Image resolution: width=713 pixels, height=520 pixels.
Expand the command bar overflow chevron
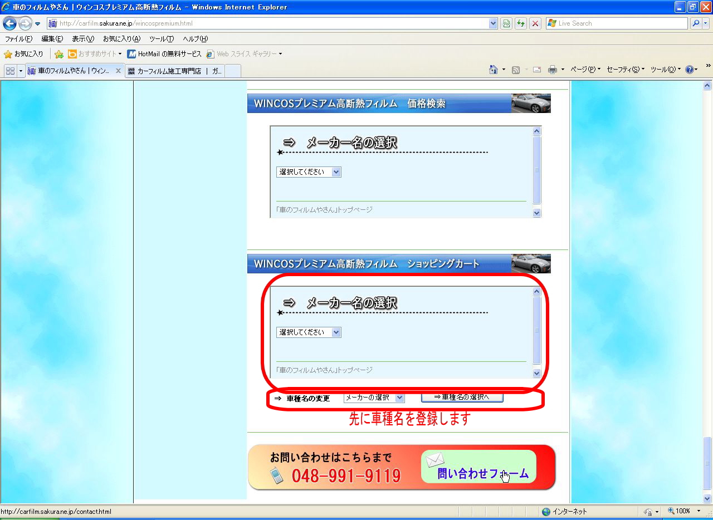point(708,66)
